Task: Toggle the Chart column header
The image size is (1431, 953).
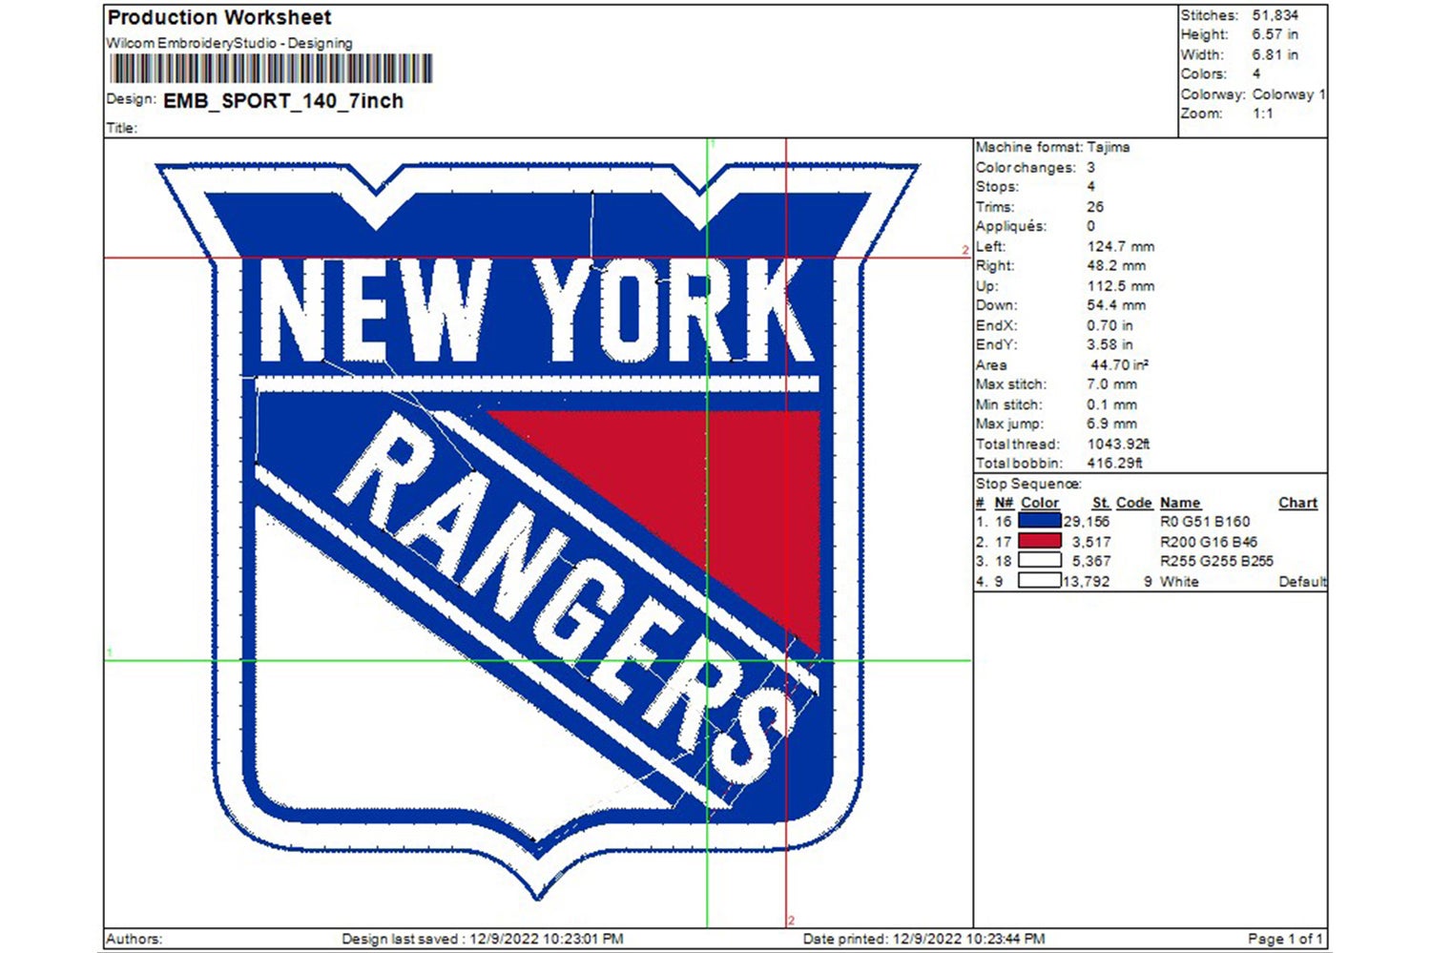Action: [1297, 503]
